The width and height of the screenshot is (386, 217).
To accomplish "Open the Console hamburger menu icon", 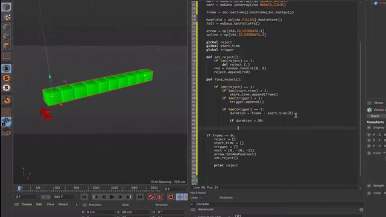I will click(x=193, y=210).
